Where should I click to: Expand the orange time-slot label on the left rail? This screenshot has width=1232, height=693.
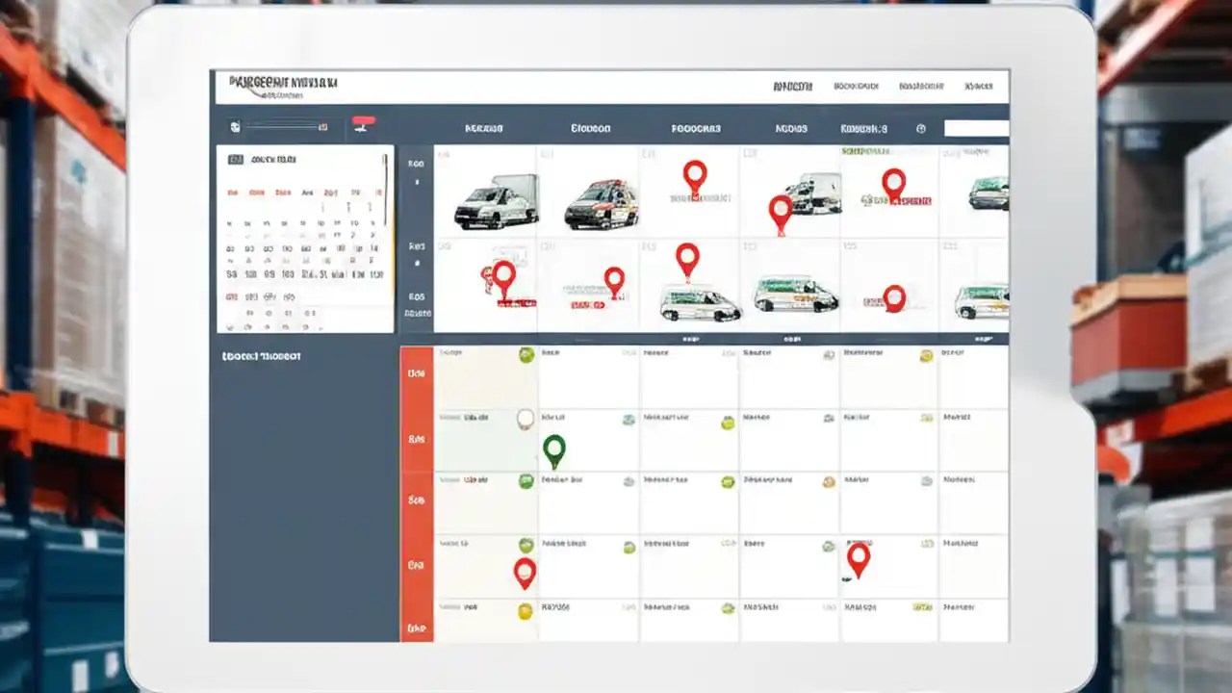417,372
